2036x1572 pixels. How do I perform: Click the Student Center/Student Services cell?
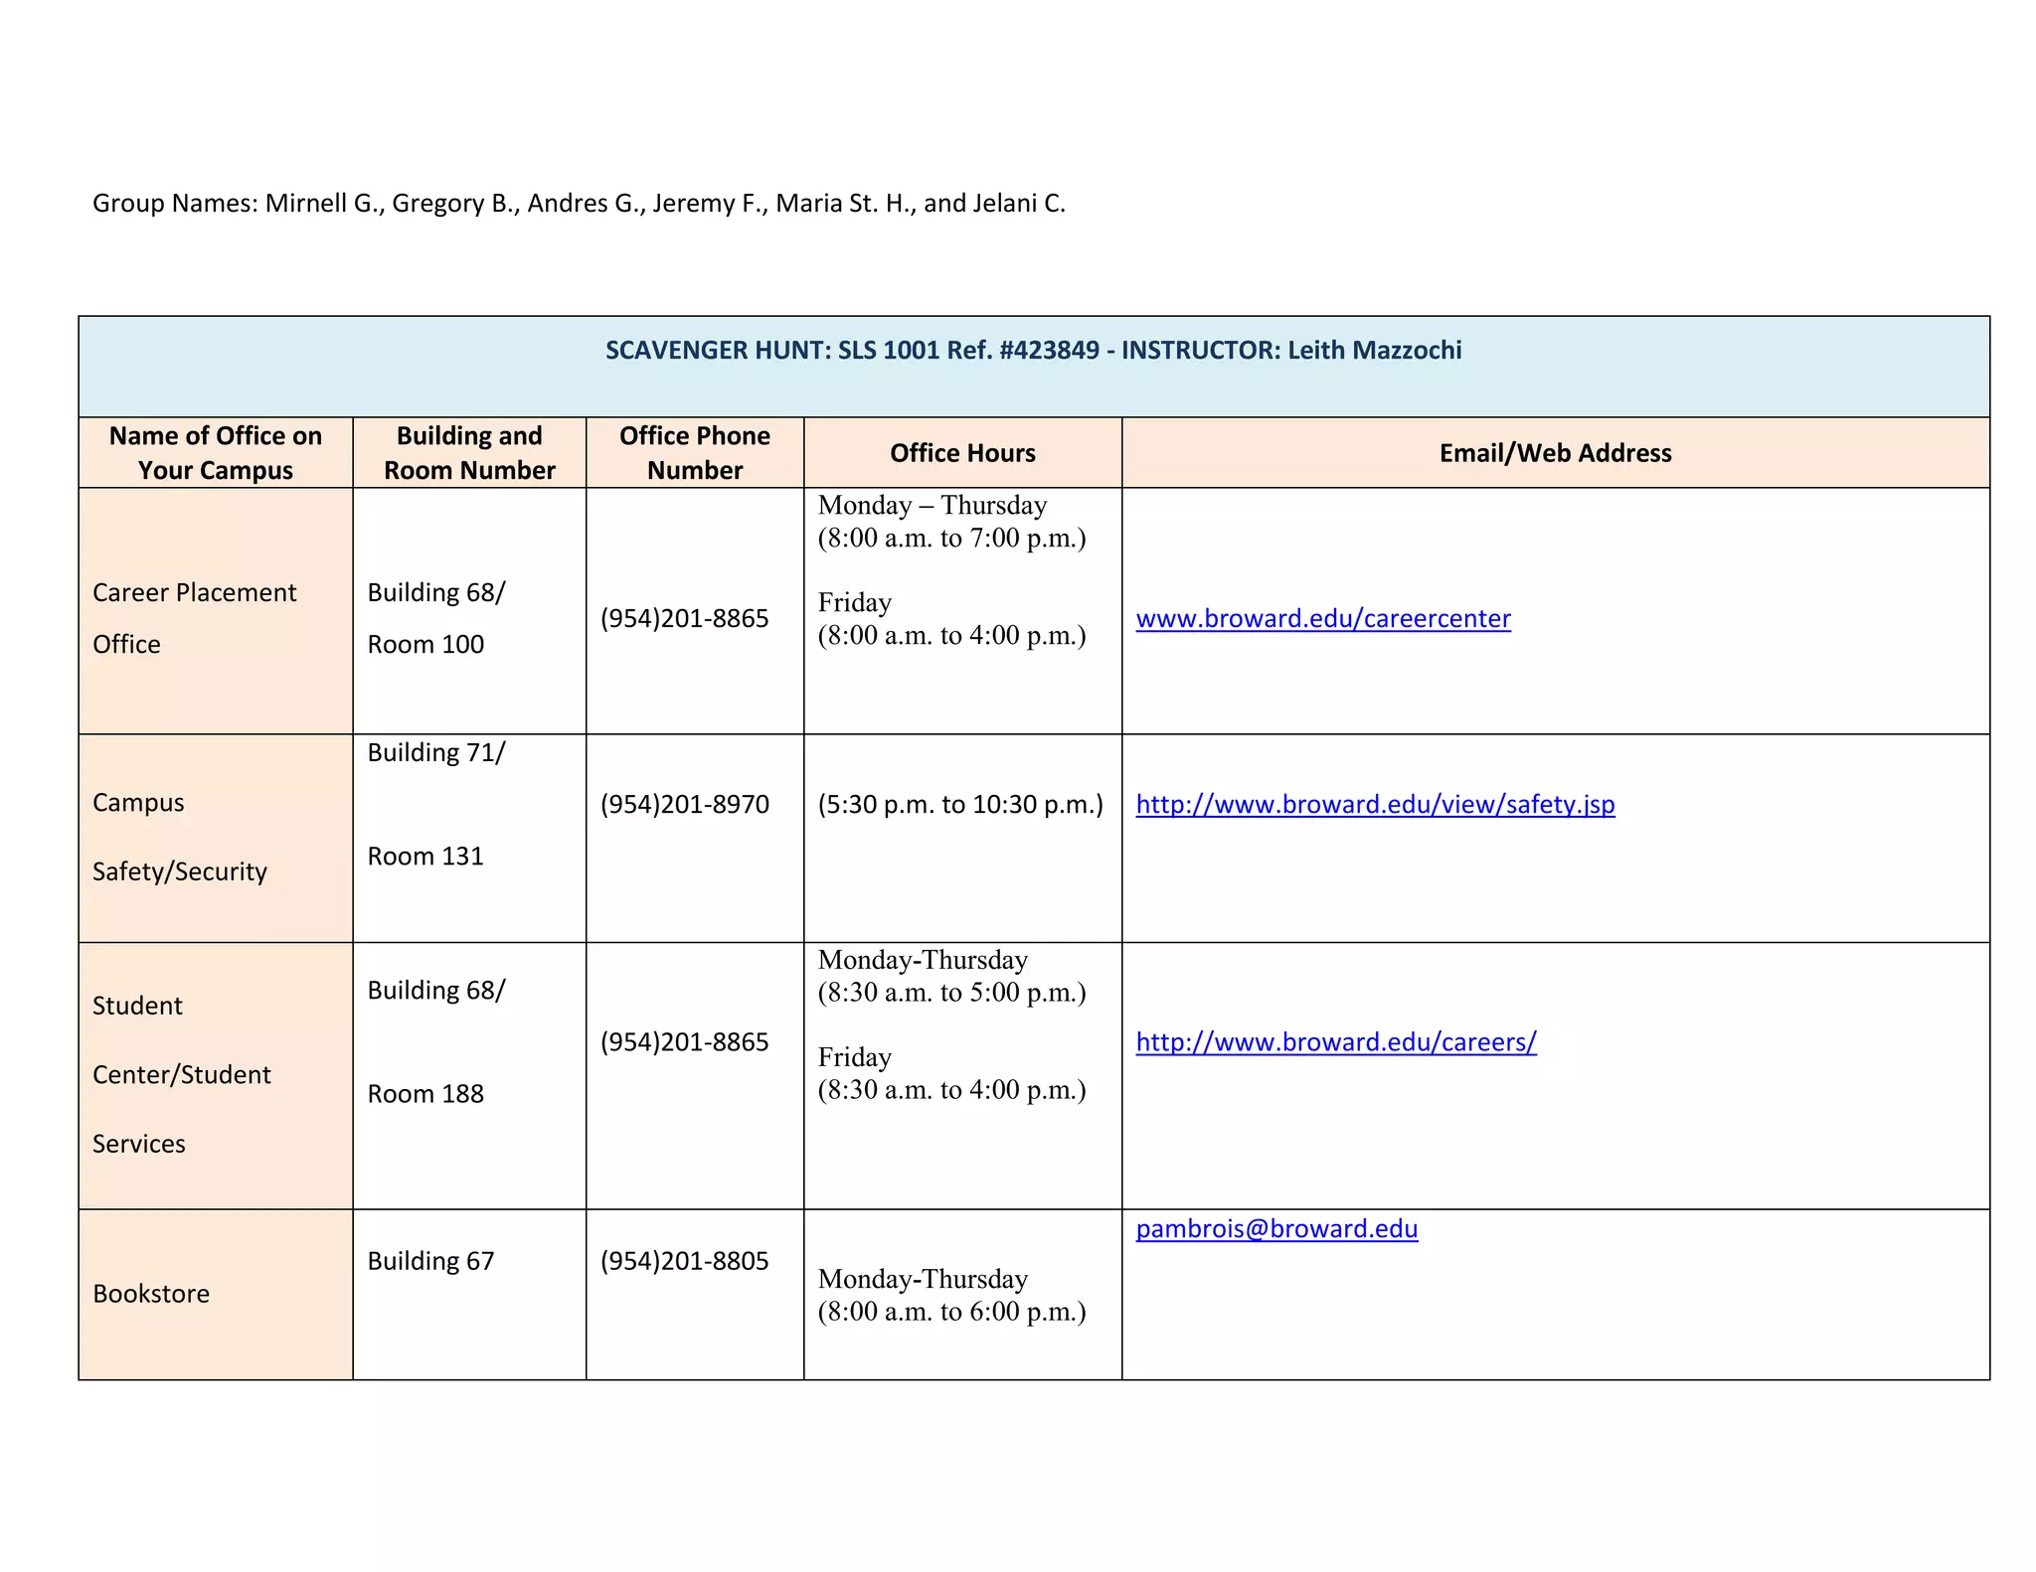click(181, 1074)
